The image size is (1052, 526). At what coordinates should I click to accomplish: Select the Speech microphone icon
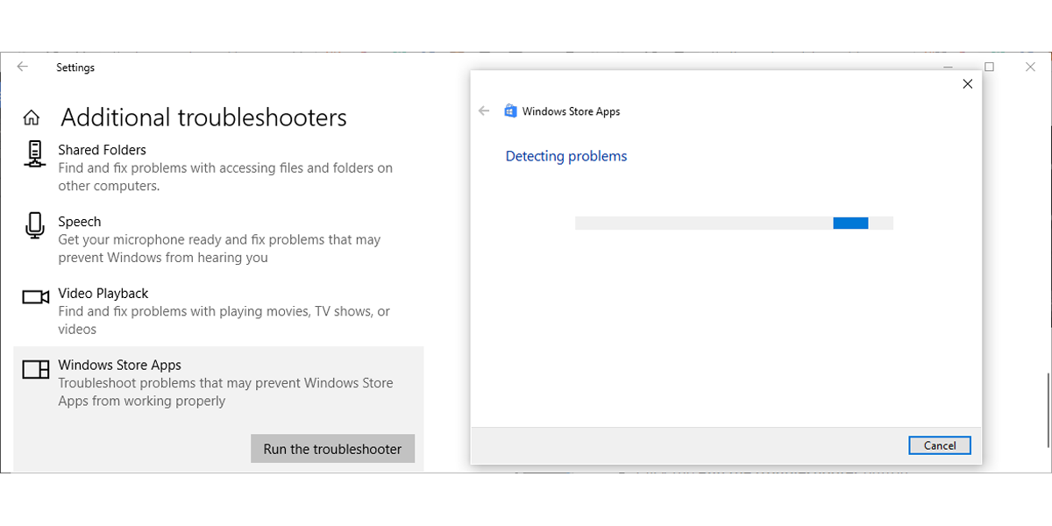[x=34, y=225]
